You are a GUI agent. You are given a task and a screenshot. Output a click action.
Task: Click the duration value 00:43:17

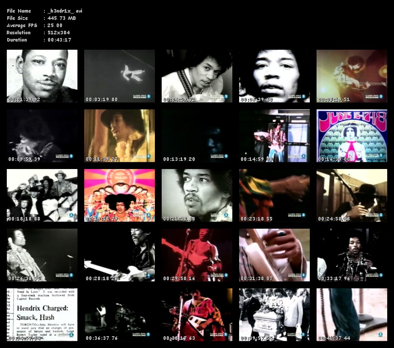pos(59,40)
